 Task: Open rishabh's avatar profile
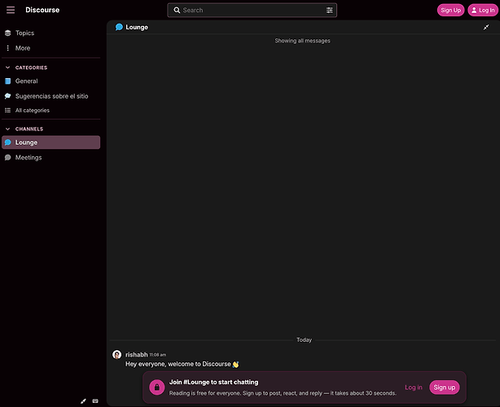117,354
